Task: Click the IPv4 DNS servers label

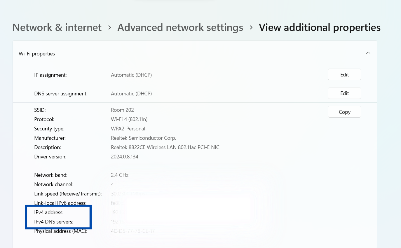Action: pos(54,221)
